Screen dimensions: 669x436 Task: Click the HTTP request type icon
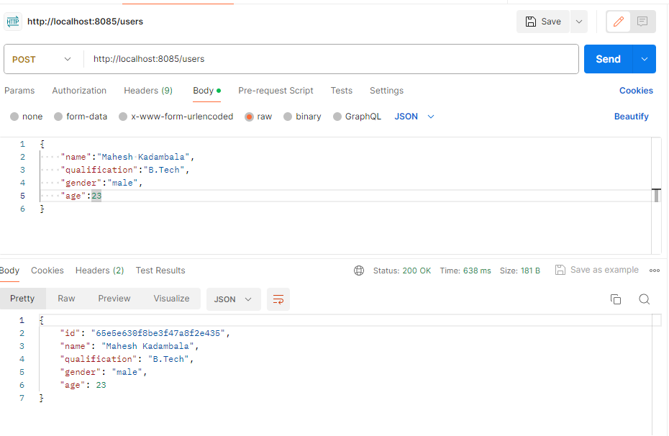(13, 22)
